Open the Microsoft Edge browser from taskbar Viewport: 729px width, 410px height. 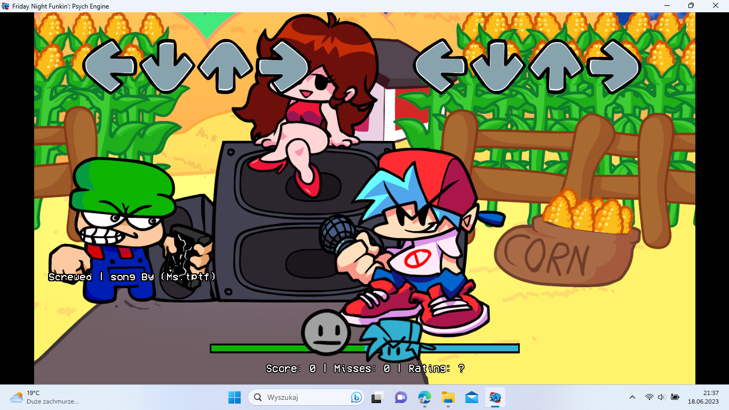(x=425, y=397)
